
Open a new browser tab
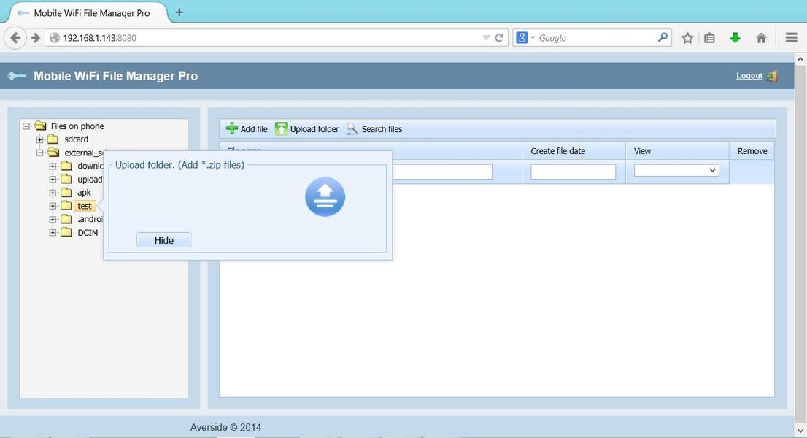point(179,12)
